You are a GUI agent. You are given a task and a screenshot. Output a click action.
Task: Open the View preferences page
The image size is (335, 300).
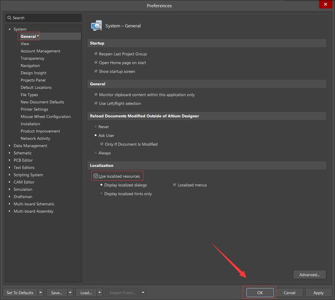click(x=25, y=44)
